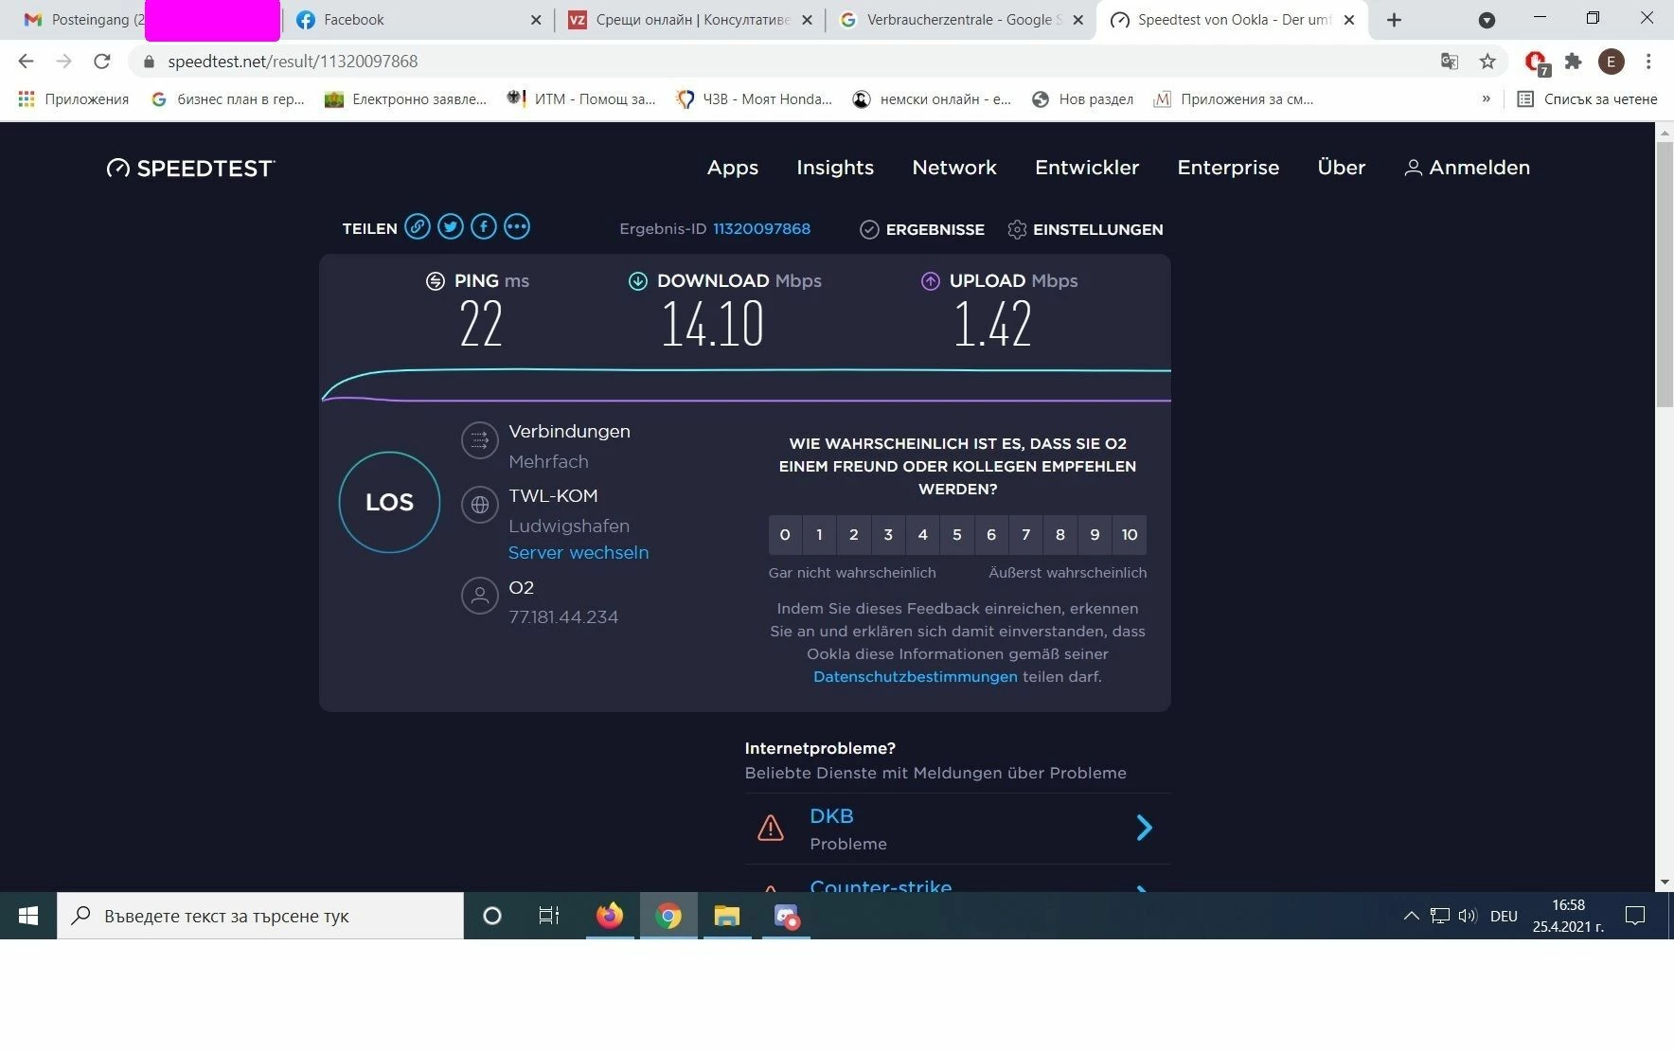Share the result on Facebook
The width and height of the screenshot is (1674, 1053).
pyautogui.click(x=484, y=227)
